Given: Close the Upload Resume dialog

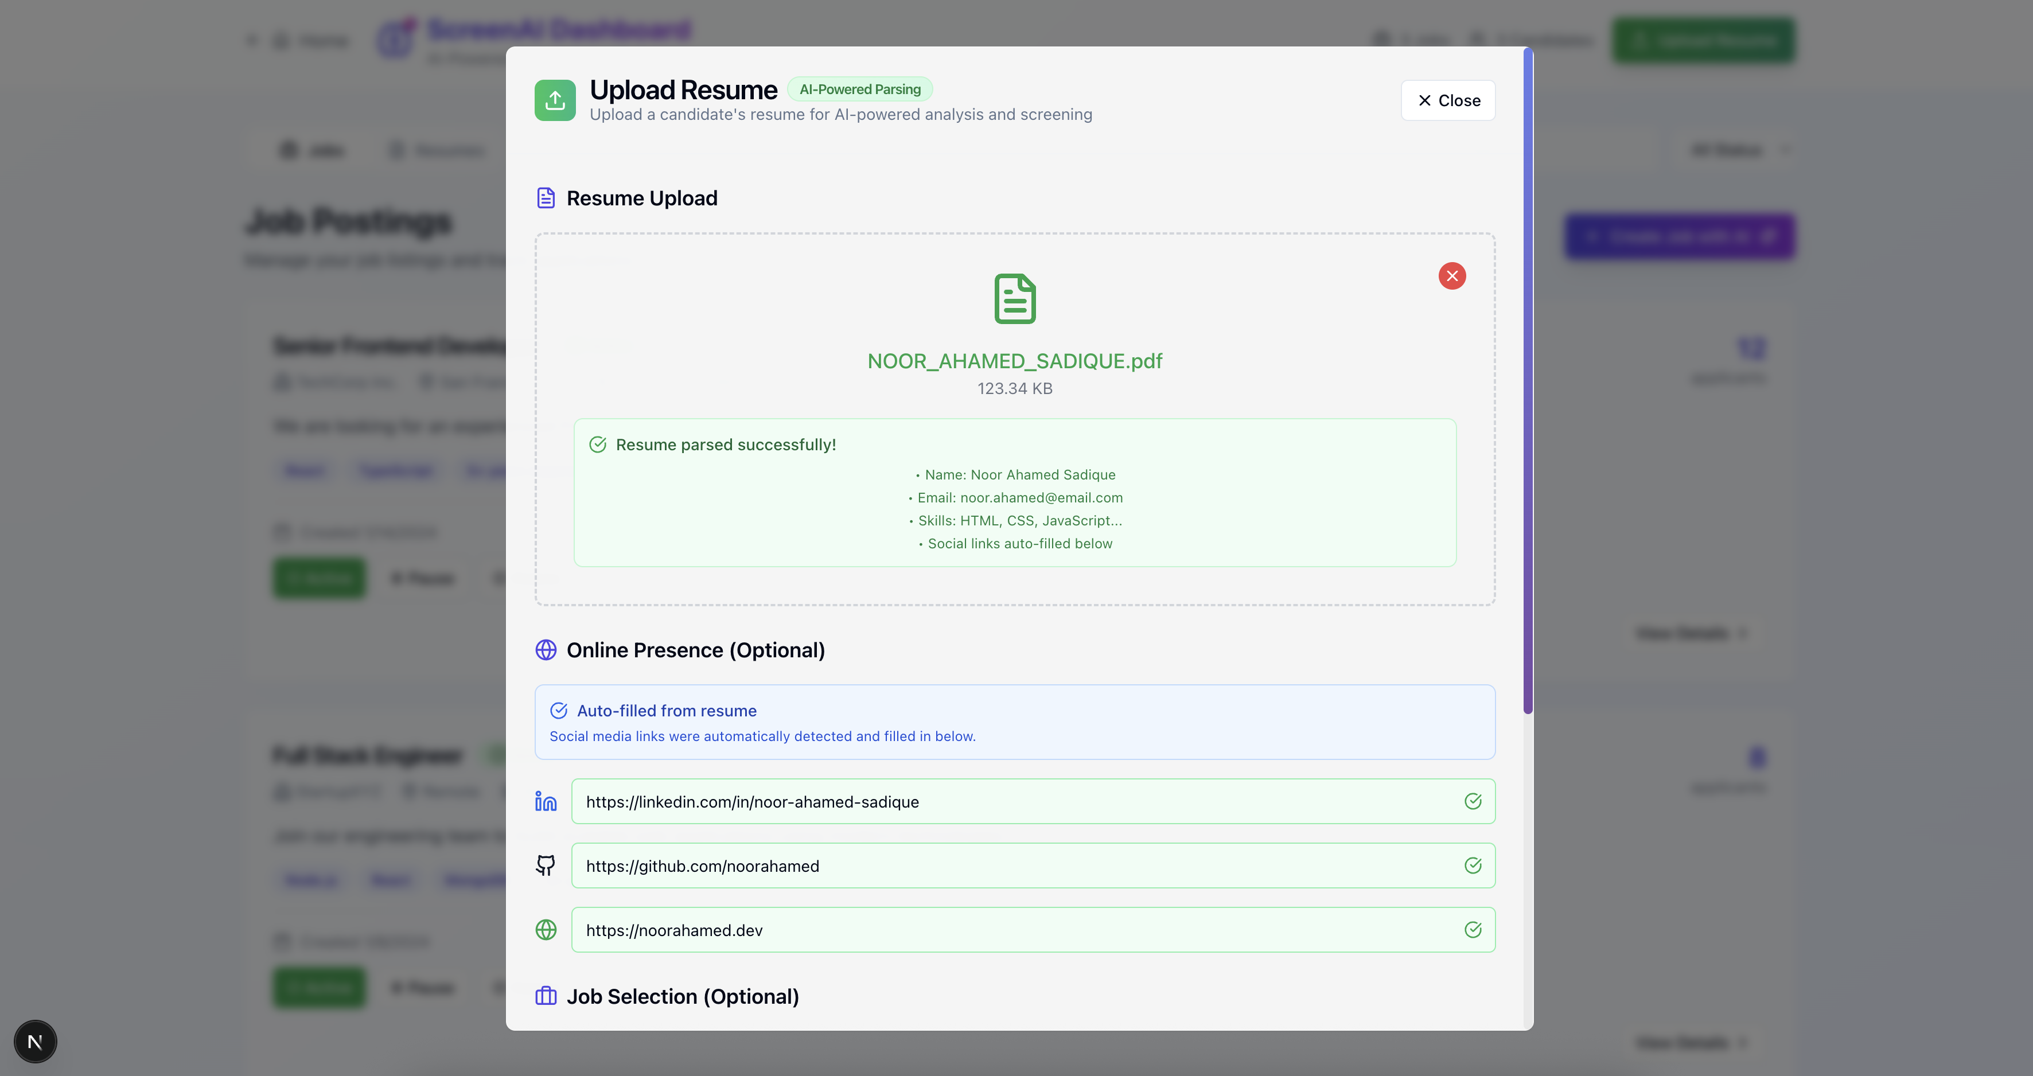Looking at the screenshot, I should tap(1447, 100).
